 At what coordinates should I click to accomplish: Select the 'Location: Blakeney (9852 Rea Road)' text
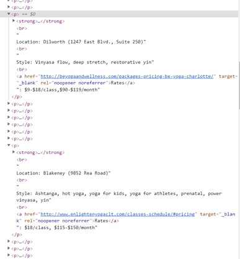pyautogui.click(x=63, y=173)
